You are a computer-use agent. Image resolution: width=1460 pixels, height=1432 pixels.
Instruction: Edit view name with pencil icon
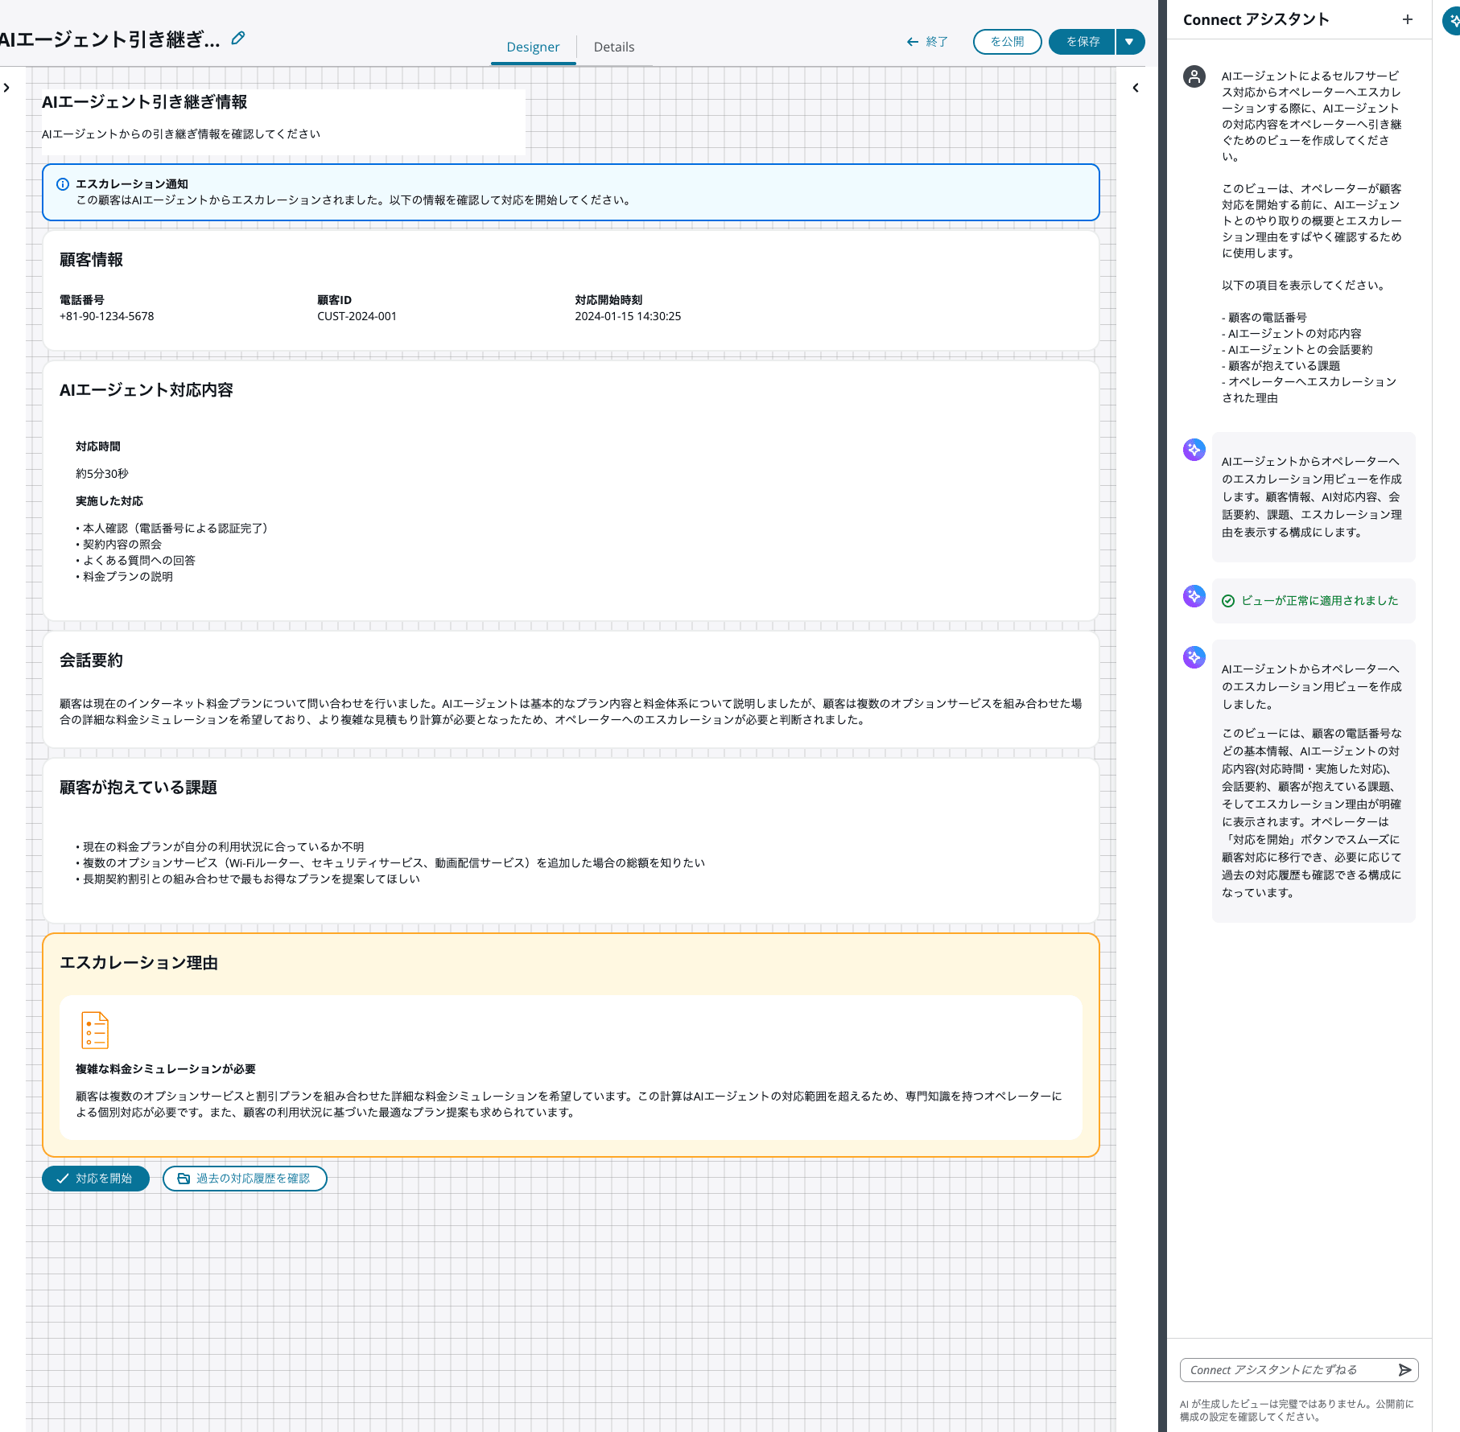click(x=238, y=38)
